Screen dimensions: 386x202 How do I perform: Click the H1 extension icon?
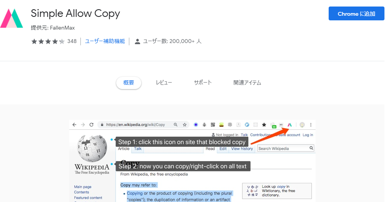coord(281,124)
